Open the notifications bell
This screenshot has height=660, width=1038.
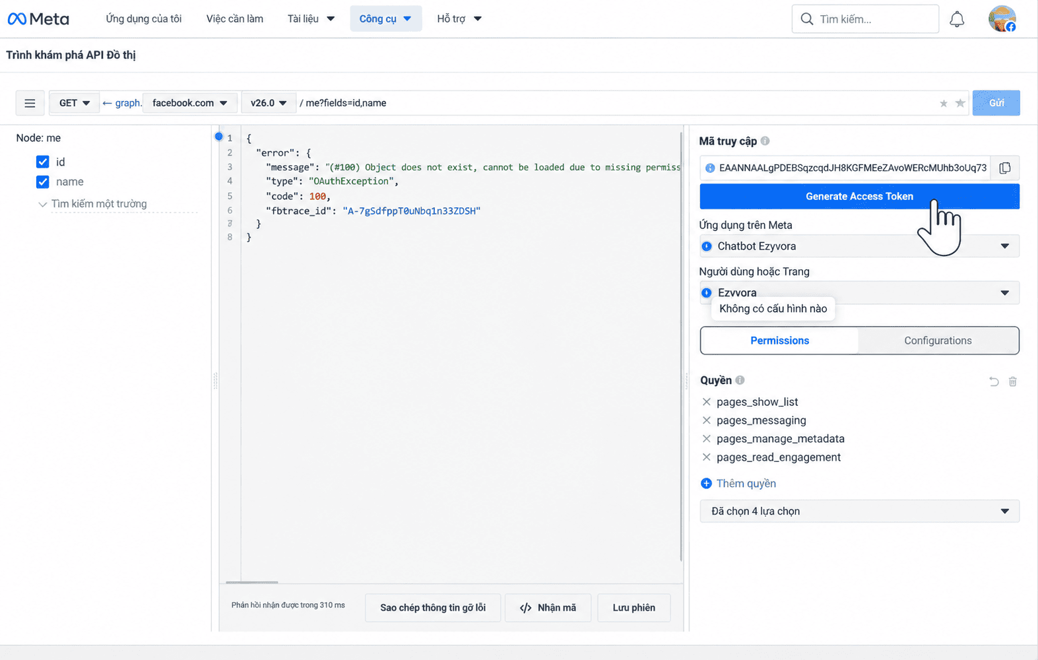(x=957, y=19)
